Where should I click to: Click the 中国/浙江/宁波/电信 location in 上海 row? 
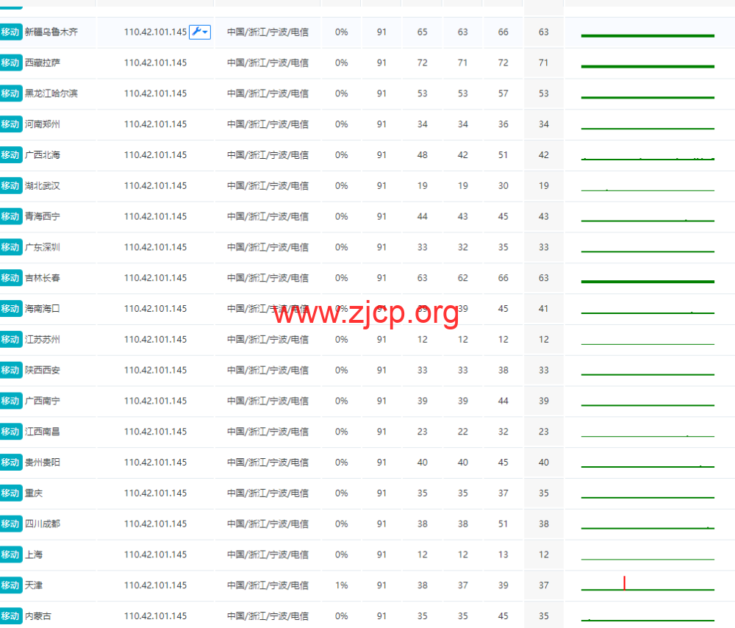(268, 554)
